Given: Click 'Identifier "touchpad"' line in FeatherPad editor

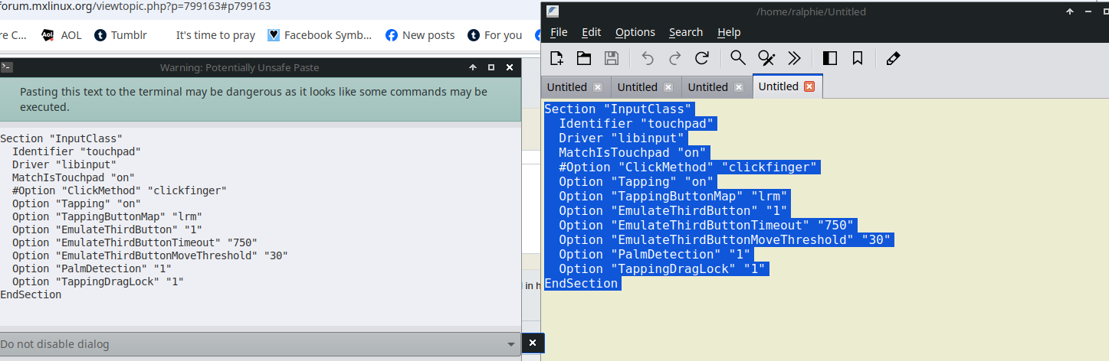Looking at the screenshot, I should coord(637,123).
